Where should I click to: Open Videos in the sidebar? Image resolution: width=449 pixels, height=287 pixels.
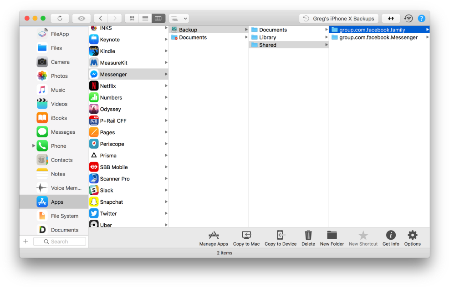54,104
